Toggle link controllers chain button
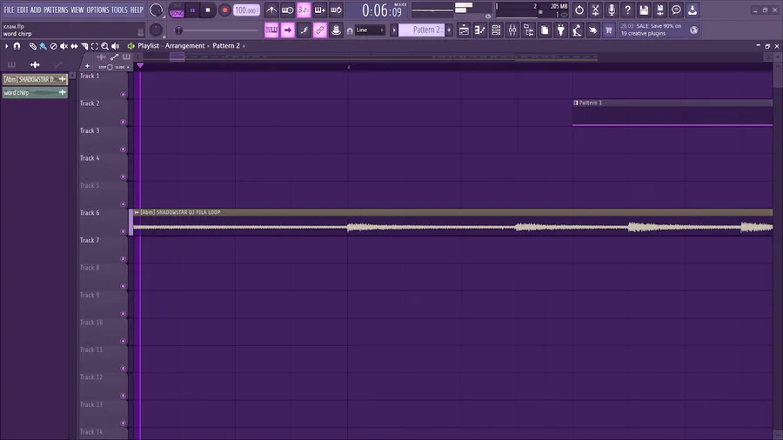 319,30
